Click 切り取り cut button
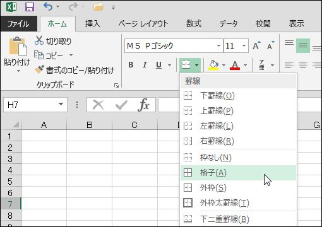322x227 pixels. pyautogui.click(x=53, y=41)
